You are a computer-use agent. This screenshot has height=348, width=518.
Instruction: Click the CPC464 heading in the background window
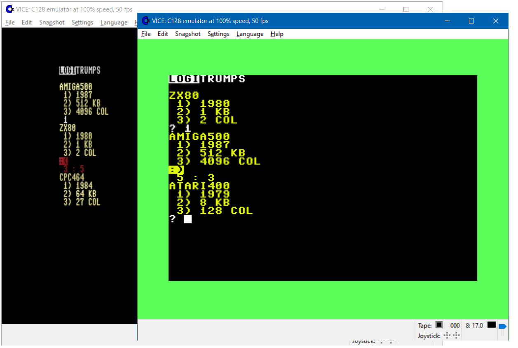click(x=72, y=177)
